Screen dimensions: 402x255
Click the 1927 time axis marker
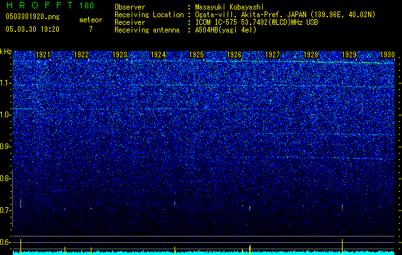coord(272,55)
